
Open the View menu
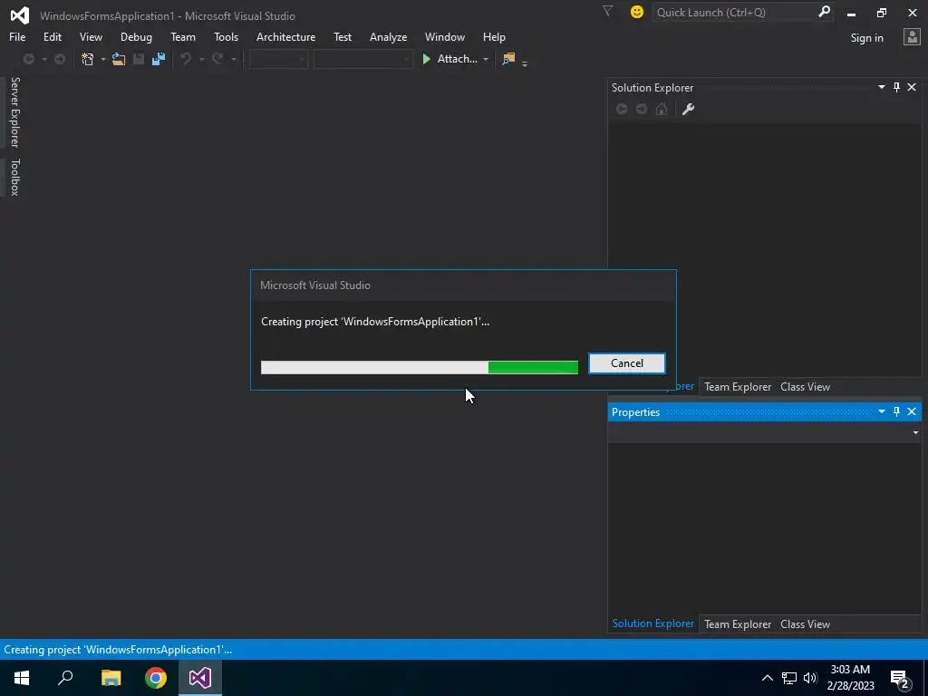[x=91, y=36]
